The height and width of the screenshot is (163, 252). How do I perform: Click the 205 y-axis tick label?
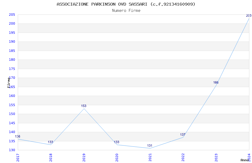(x=12, y=15)
